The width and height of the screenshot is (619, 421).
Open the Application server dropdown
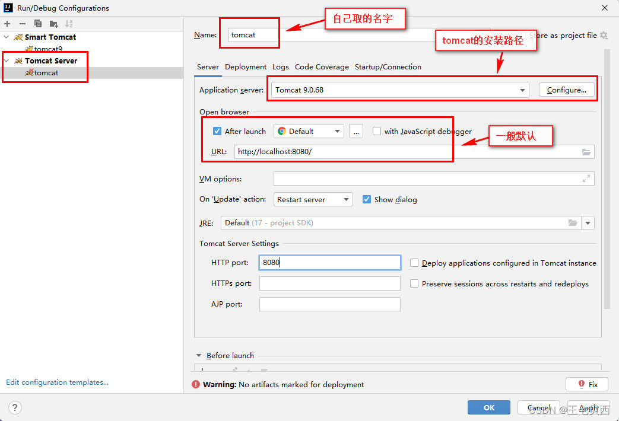522,90
